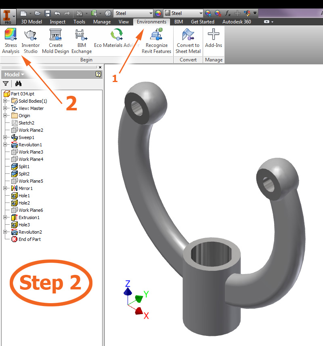Screen dimensions: 323x346
Task: Create a new file from toolbar
Action: [x=23, y=13]
